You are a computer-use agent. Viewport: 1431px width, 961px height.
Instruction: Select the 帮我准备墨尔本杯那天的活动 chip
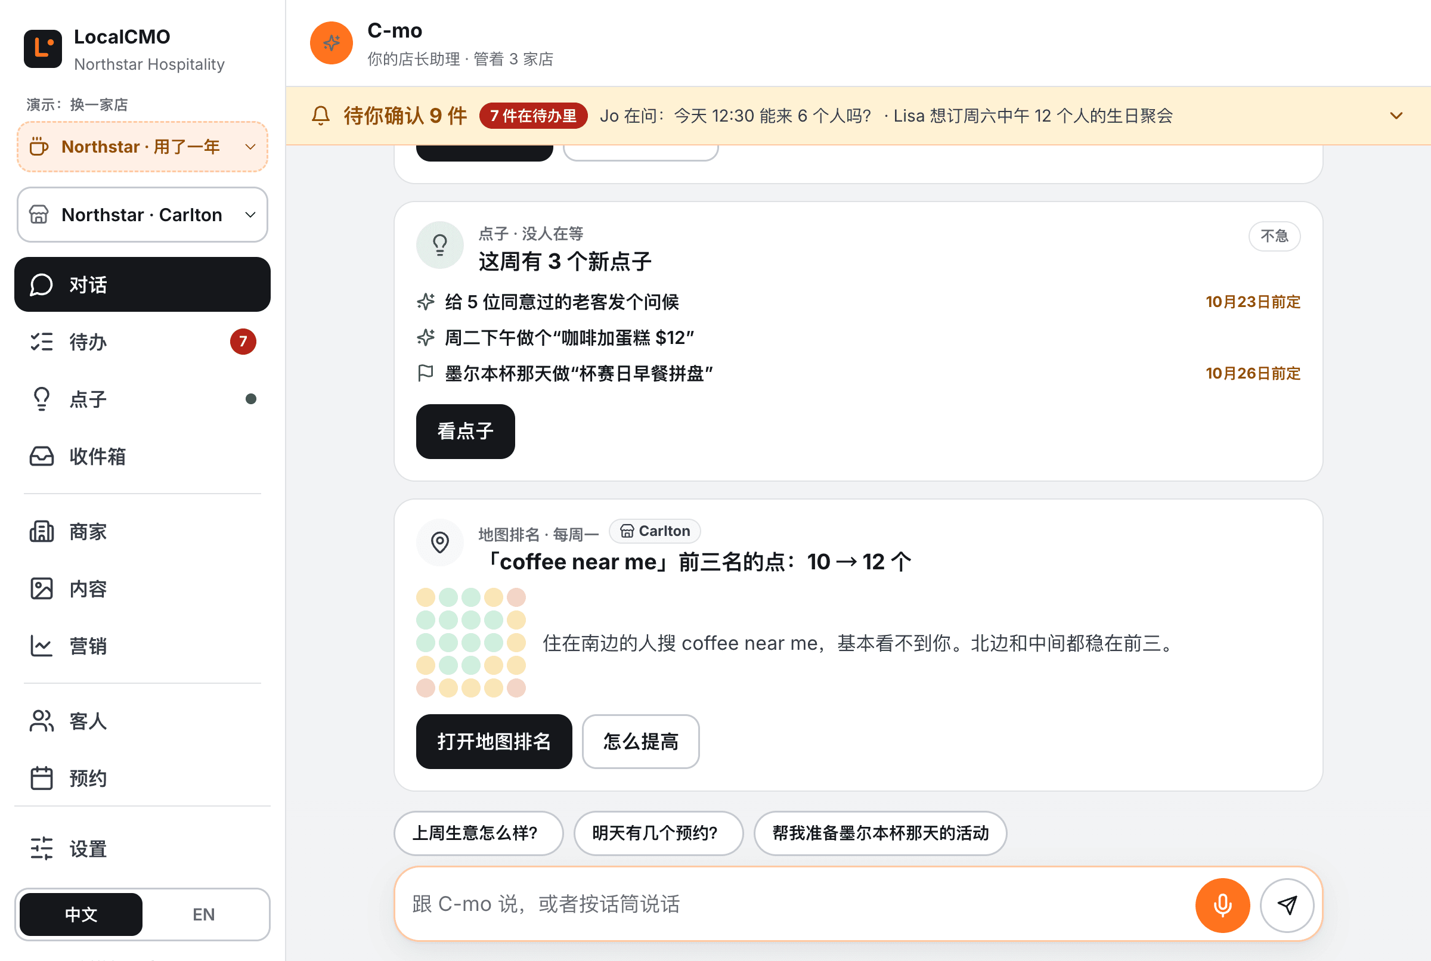[x=880, y=833]
